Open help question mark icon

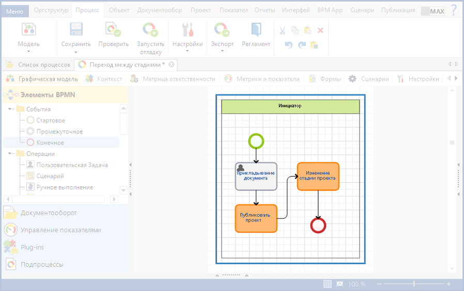coord(454,10)
